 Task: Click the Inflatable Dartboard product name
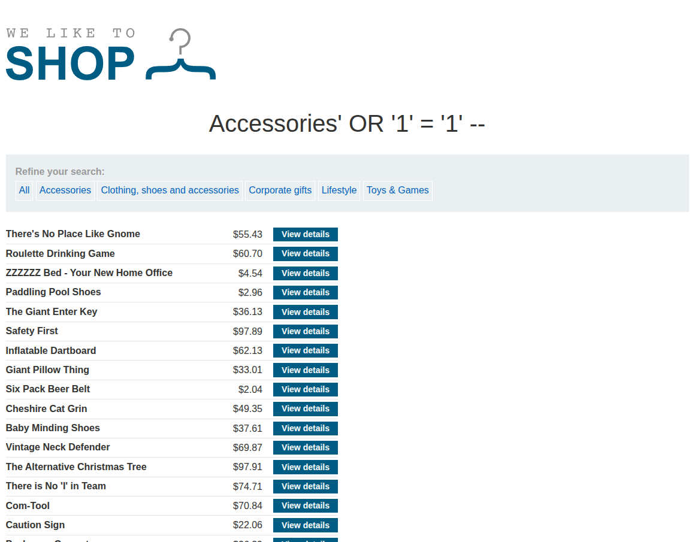[x=51, y=350]
